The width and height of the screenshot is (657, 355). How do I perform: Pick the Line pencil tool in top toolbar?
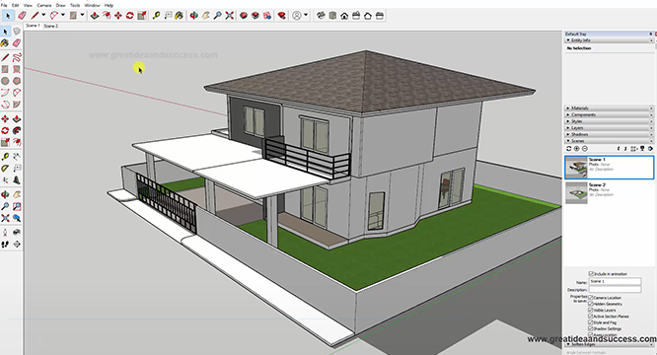[x=35, y=16]
